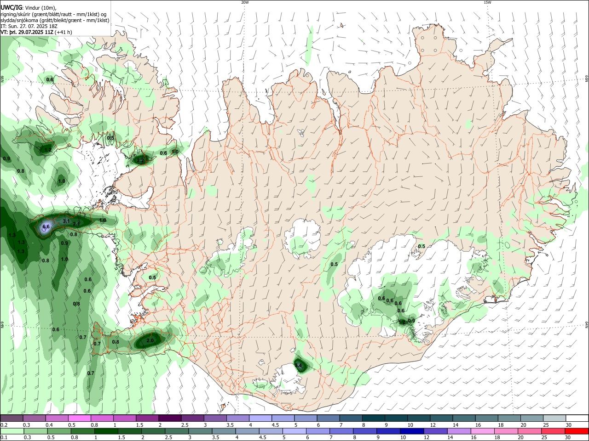Click the slydda/snjókoma legend description line

(55, 20)
